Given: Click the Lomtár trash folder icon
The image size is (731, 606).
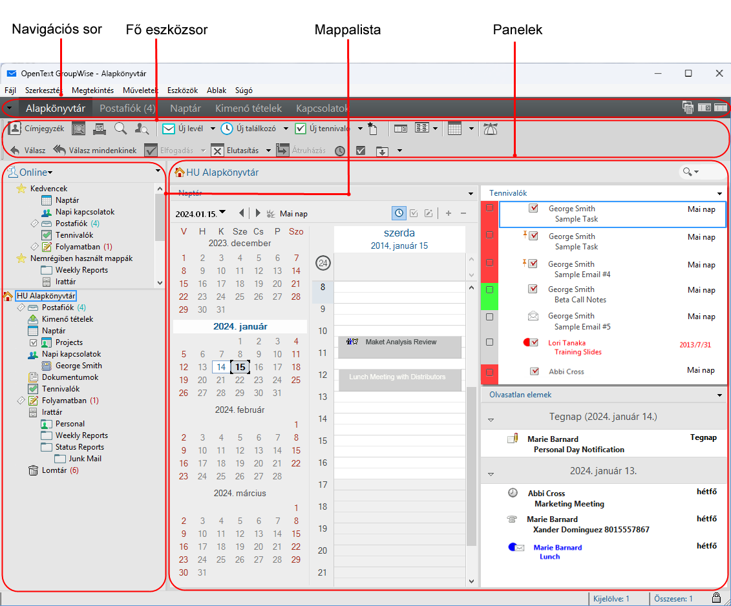Looking at the screenshot, I should pyautogui.click(x=33, y=470).
